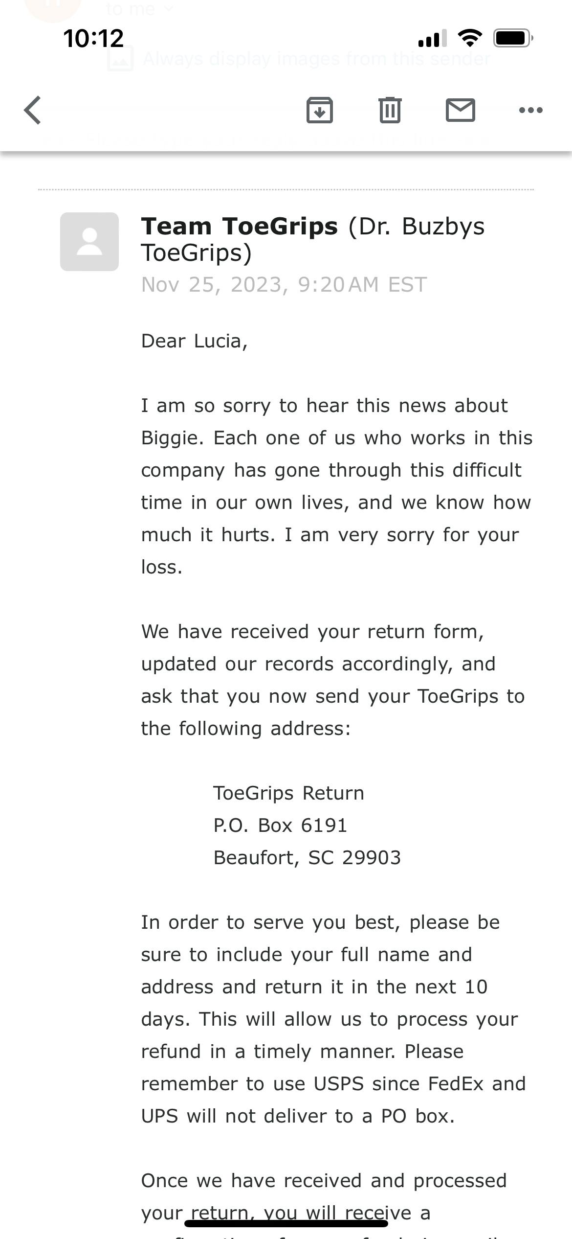Image resolution: width=572 pixels, height=1239 pixels.
Task: Tap the 10:12 clock in the status bar
Action: [x=93, y=38]
